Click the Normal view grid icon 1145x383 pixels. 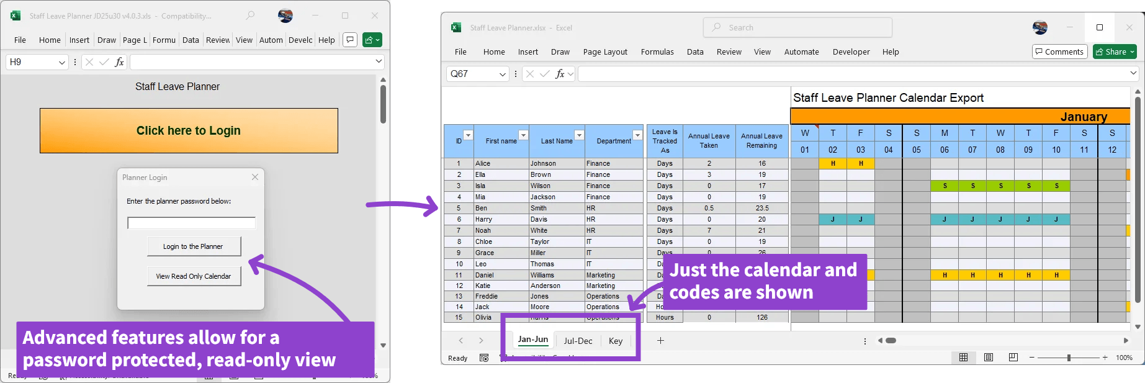coord(963,358)
